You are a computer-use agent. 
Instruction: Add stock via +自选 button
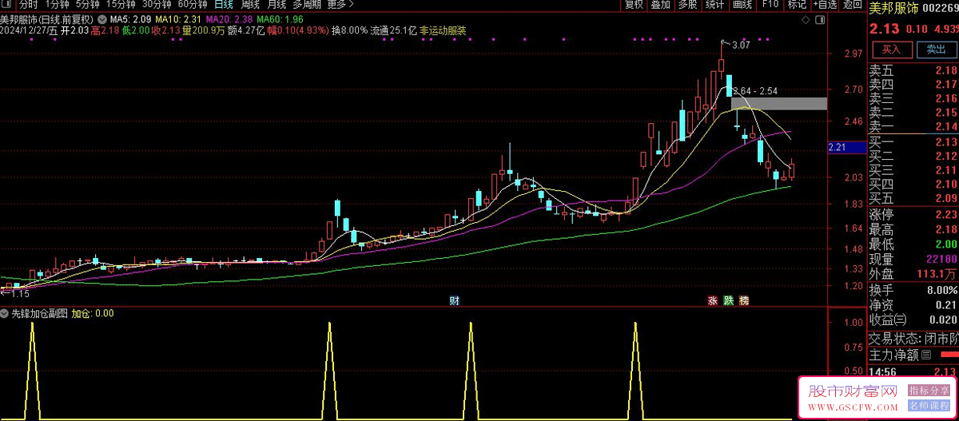coord(825,5)
